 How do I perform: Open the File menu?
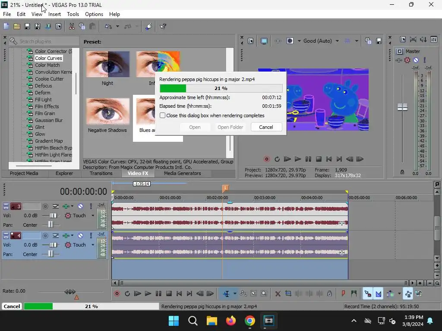coord(7,14)
